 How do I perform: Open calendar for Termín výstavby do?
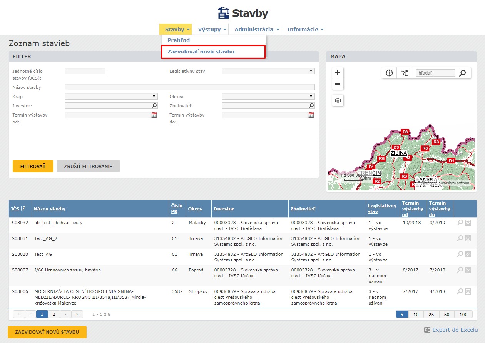(311, 115)
